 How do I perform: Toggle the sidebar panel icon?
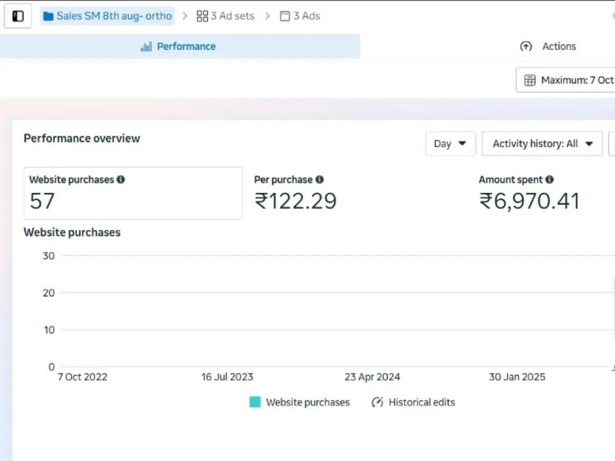18,16
